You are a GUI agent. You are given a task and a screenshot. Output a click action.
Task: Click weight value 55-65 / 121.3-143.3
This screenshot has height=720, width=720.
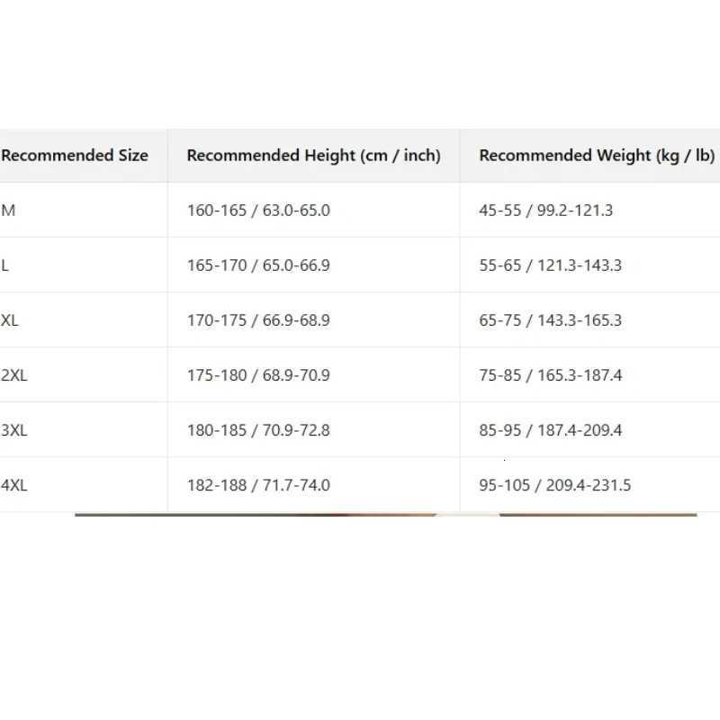pos(550,265)
